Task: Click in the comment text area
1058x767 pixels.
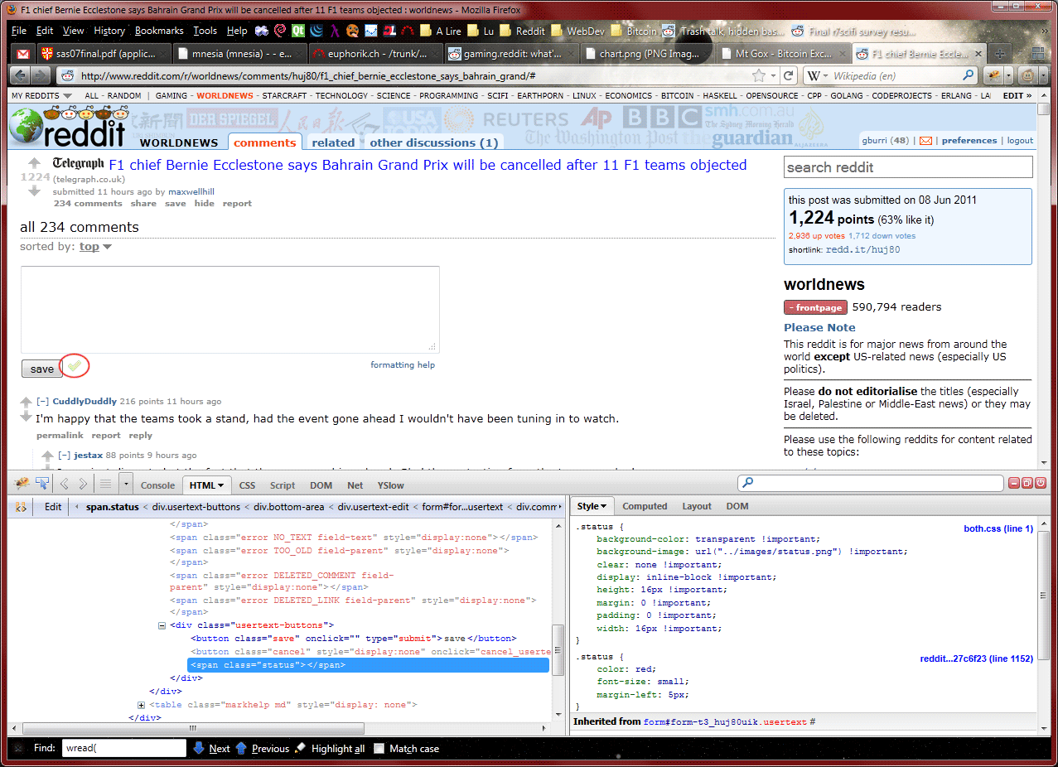Action: point(229,309)
